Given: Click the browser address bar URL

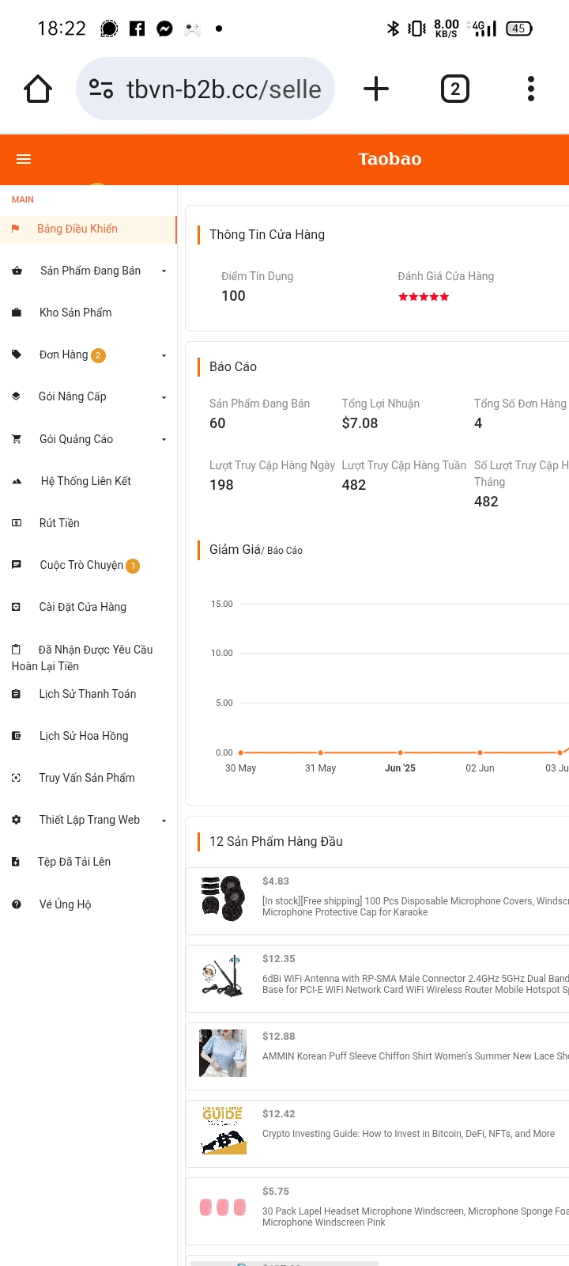Looking at the screenshot, I should pos(224,89).
